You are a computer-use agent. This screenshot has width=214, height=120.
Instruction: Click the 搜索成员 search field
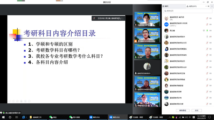[x=187, y=11]
